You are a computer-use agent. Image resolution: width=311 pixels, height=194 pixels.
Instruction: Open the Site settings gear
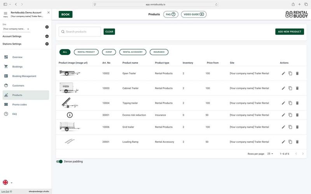pyautogui.click(x=47, y=27)
